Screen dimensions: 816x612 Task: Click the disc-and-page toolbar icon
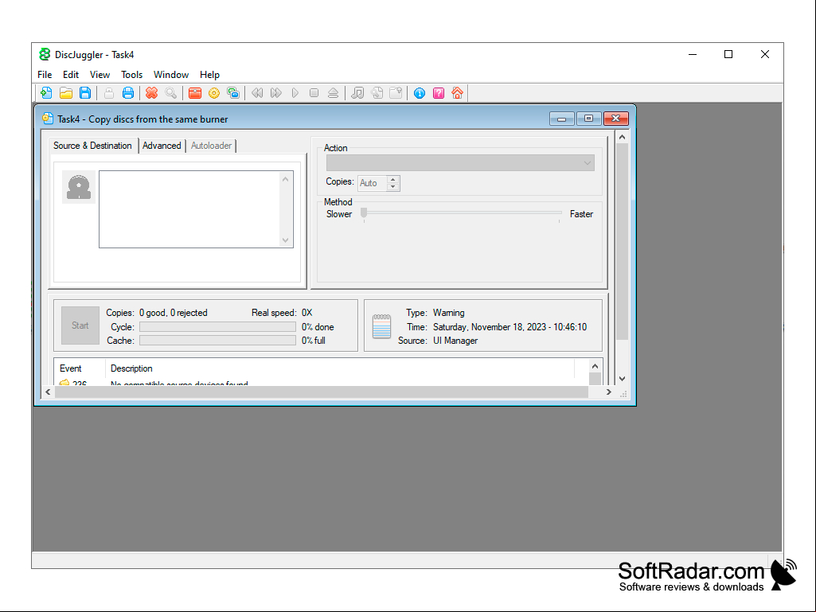pos(377,93)
